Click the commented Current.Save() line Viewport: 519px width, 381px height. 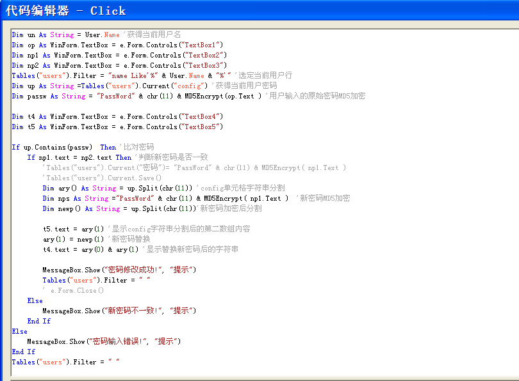coord(102,178)
